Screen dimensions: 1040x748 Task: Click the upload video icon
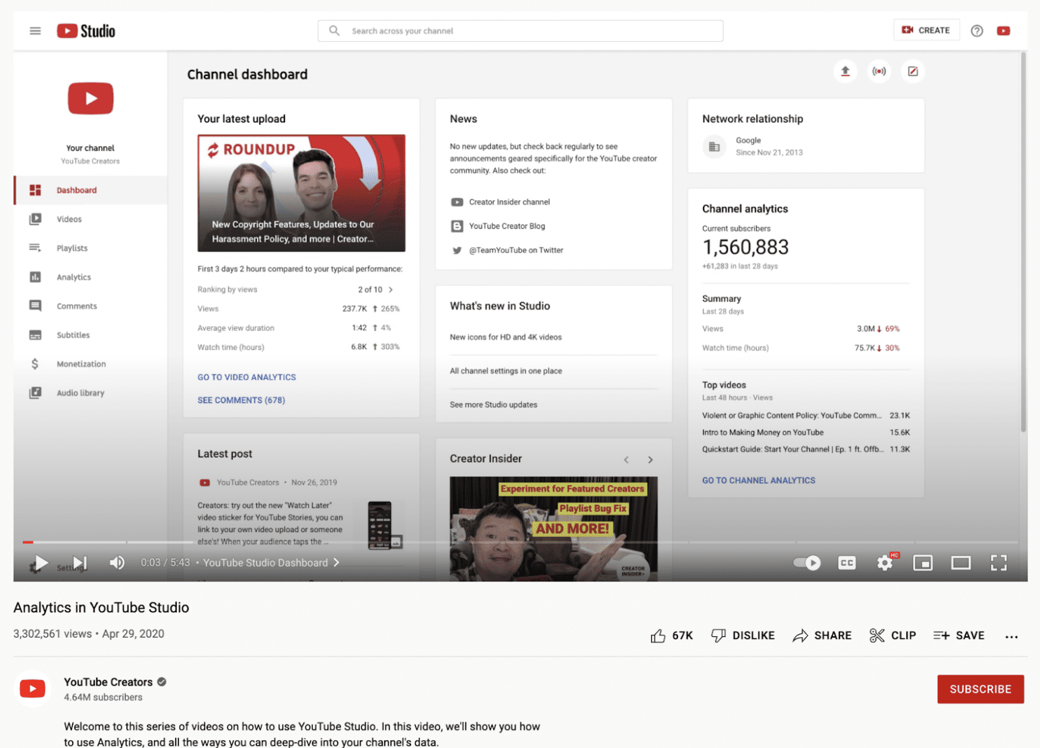pos(845,71)
